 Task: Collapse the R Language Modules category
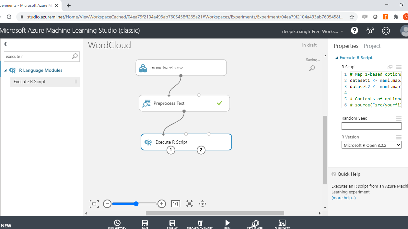point(6,71)
